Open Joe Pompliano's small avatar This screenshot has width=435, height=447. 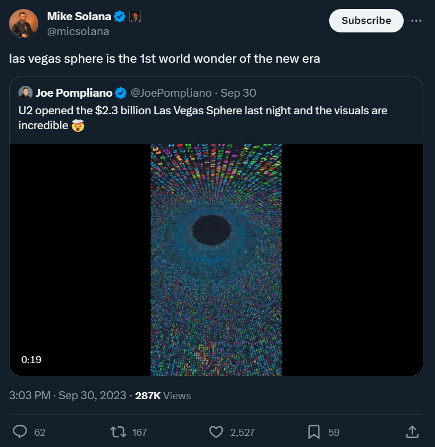(26, 93)
